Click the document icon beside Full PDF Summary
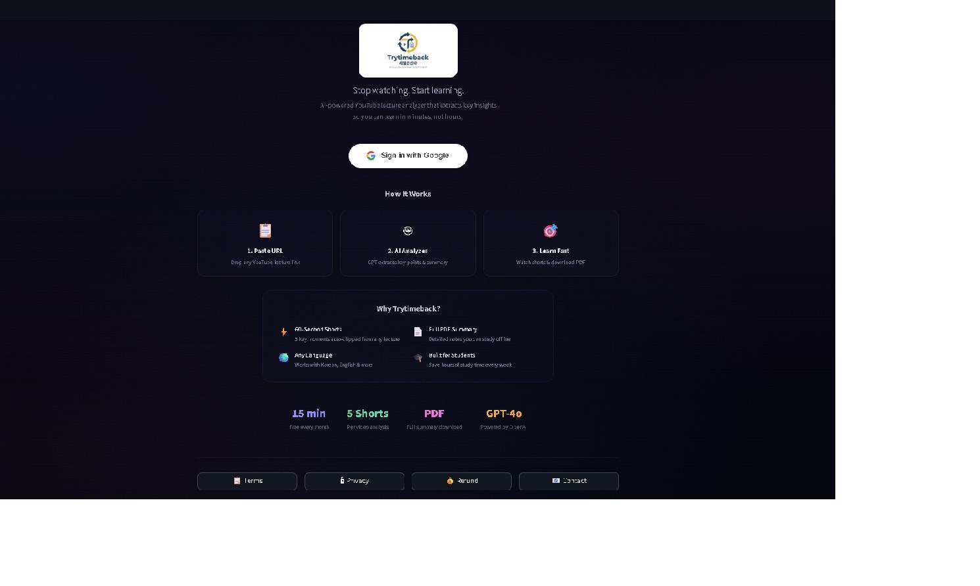This screenshot has width=980, height=586. coord(418,332)
